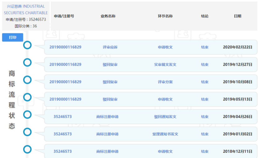258x158 pixels.
Task: Click the 业务名称 column header
Action: tap(108, 16)
